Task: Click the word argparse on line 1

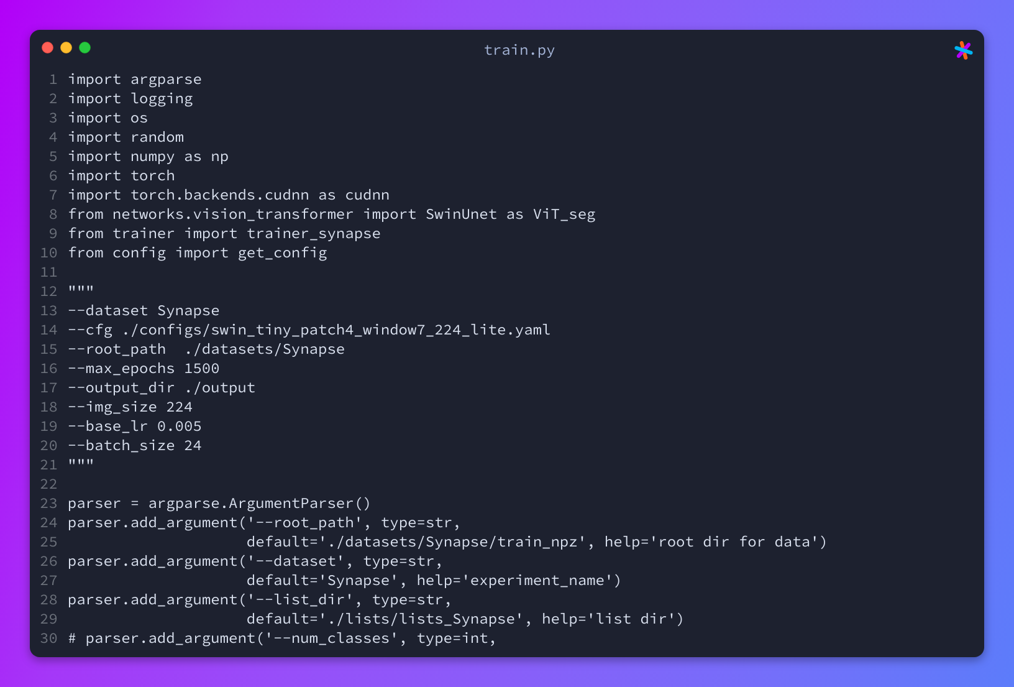Action: pos(166,80)
